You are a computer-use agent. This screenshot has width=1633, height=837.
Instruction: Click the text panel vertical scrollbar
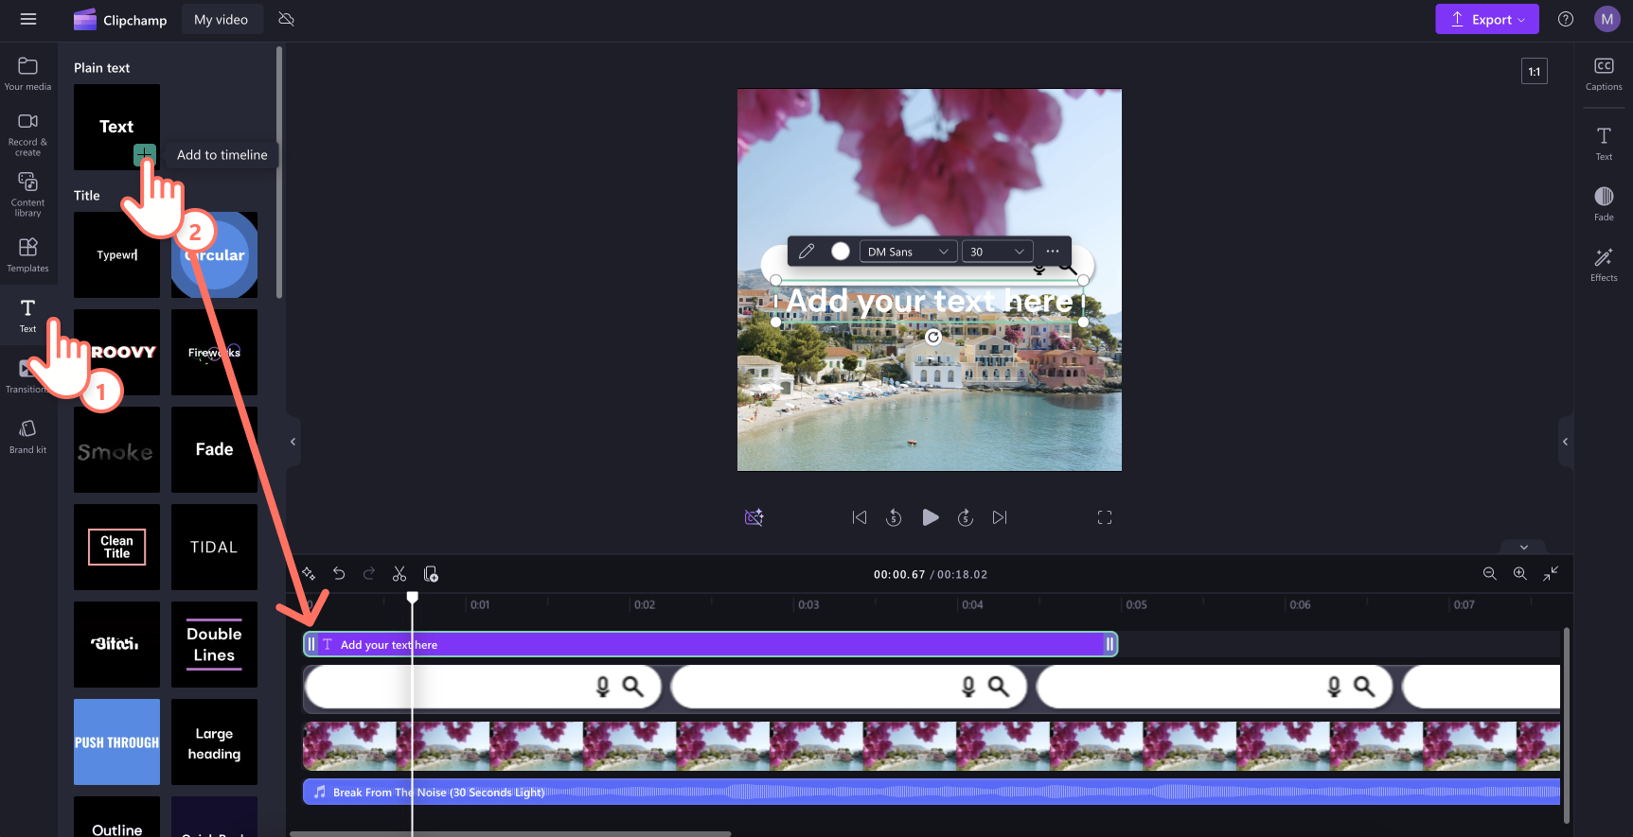click(x=279, y=172)
